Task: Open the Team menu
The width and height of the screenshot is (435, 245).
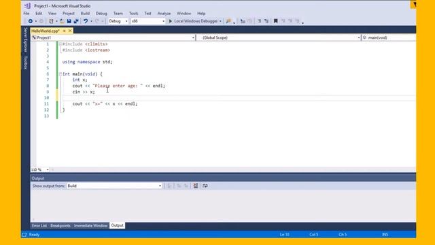Action: click(x=118, y=14)
